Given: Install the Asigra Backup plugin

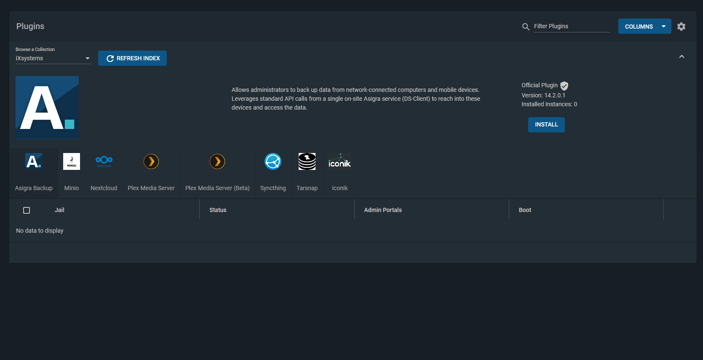Looking at the screenshot, I should [546, 125].
